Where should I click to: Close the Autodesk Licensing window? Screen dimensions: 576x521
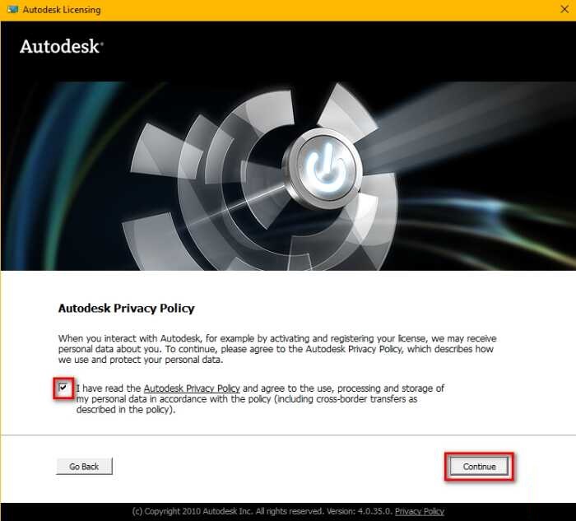[564, 9]
